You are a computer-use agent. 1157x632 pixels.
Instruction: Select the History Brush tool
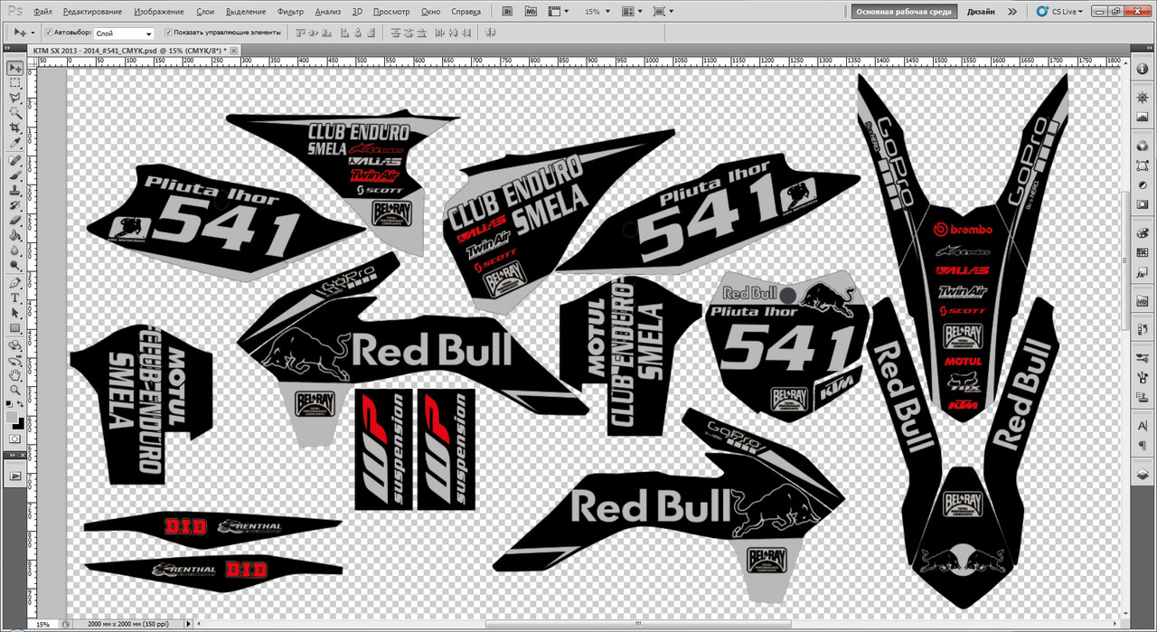pyautogui.click(x=15, y=206)
